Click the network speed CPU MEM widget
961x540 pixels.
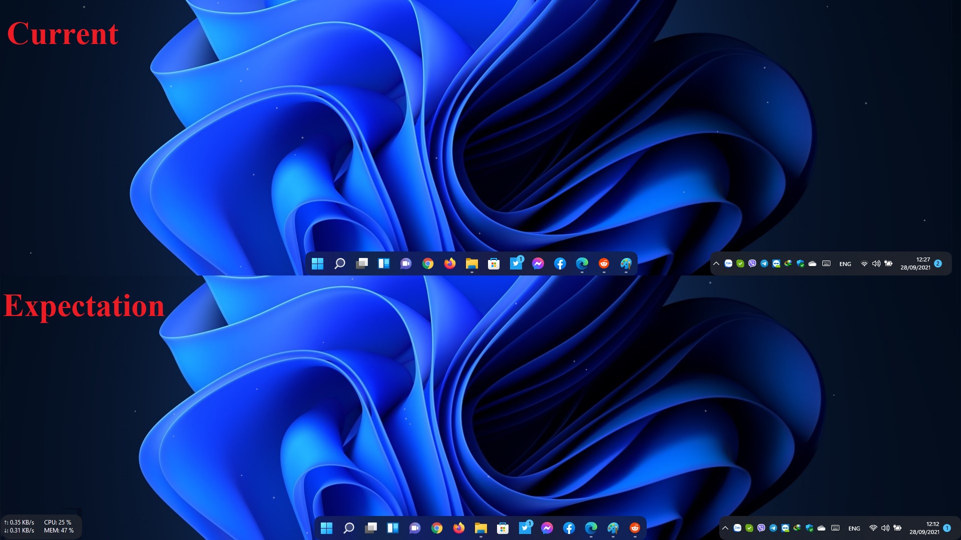39,526
